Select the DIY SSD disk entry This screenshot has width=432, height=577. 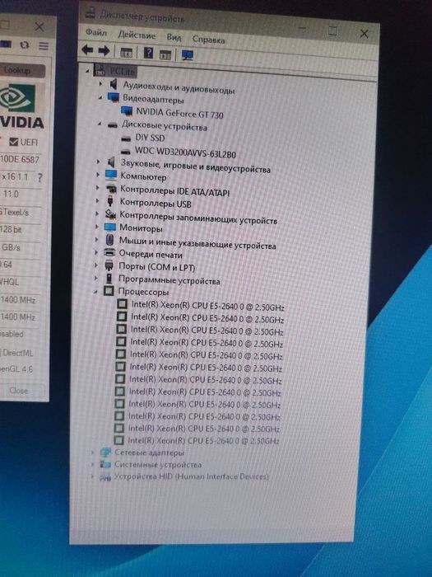[150, 138]
